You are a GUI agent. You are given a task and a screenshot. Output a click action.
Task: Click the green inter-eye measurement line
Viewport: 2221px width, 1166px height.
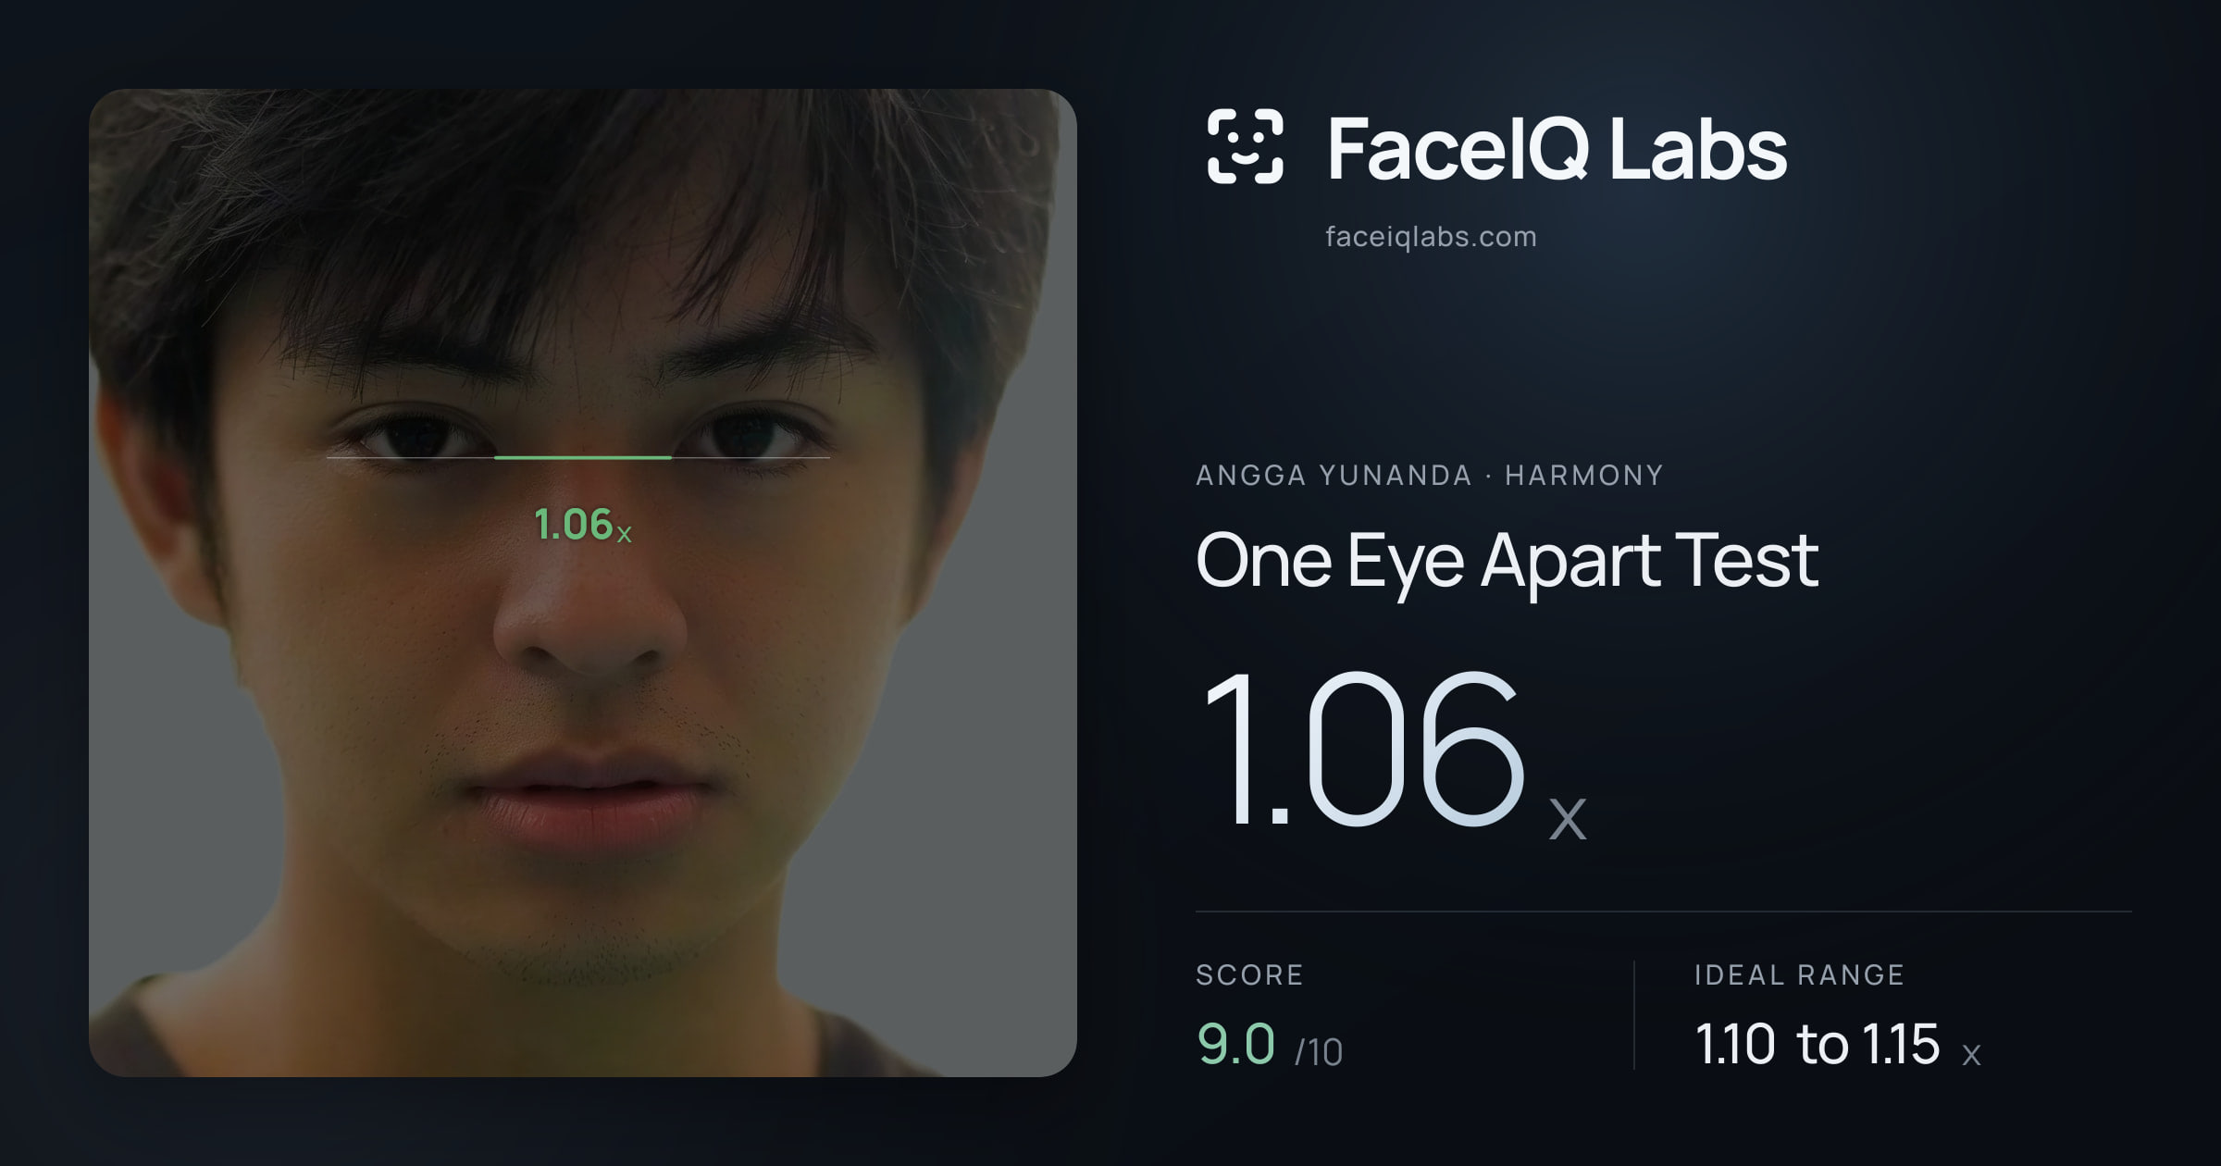[583, 457]
